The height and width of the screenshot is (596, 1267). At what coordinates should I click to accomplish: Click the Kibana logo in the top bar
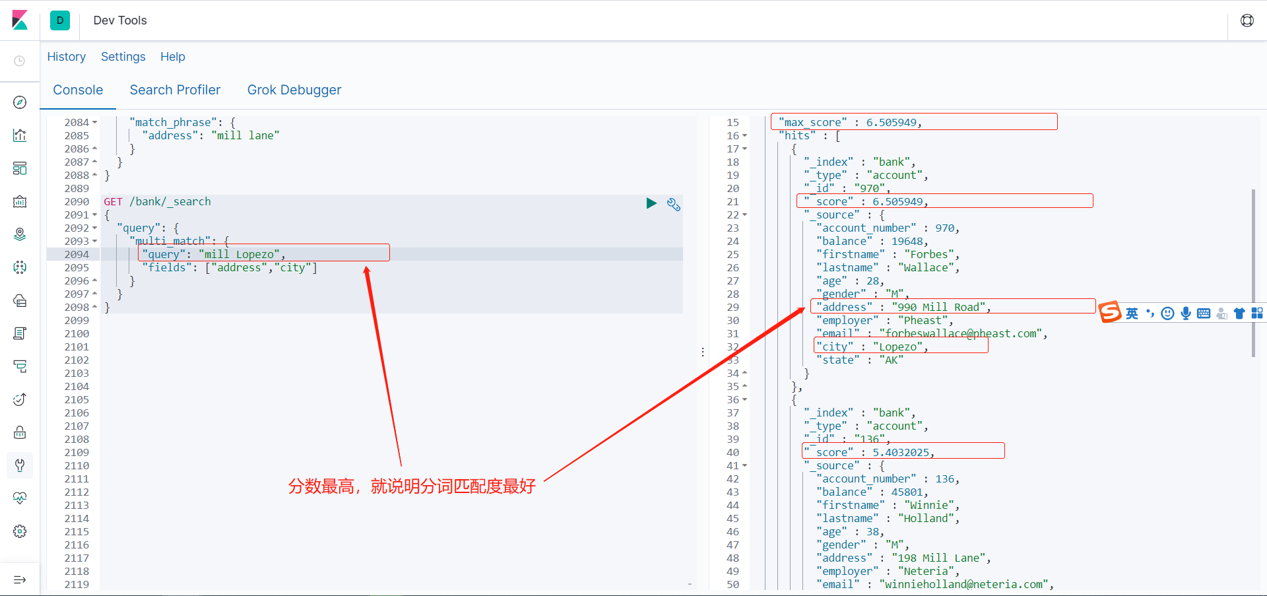20,20
